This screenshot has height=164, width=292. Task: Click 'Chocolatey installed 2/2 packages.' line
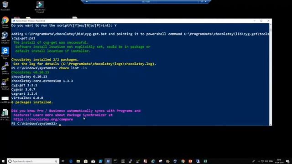click(x=45, y=60)
